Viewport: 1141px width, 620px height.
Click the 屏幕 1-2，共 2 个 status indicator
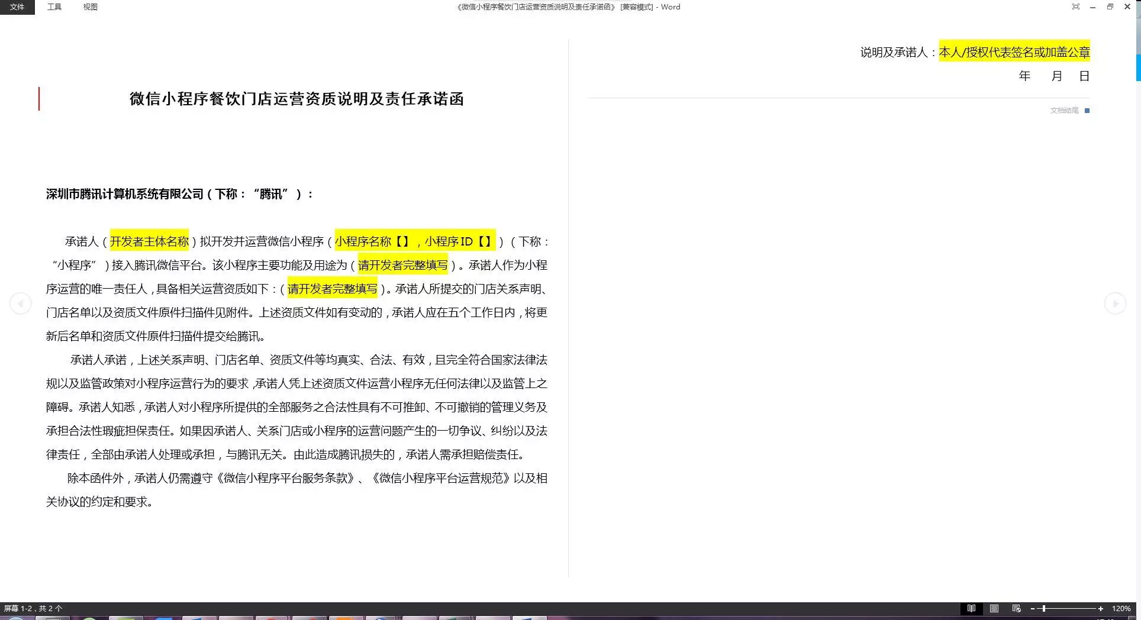click(x=33, y=608)
